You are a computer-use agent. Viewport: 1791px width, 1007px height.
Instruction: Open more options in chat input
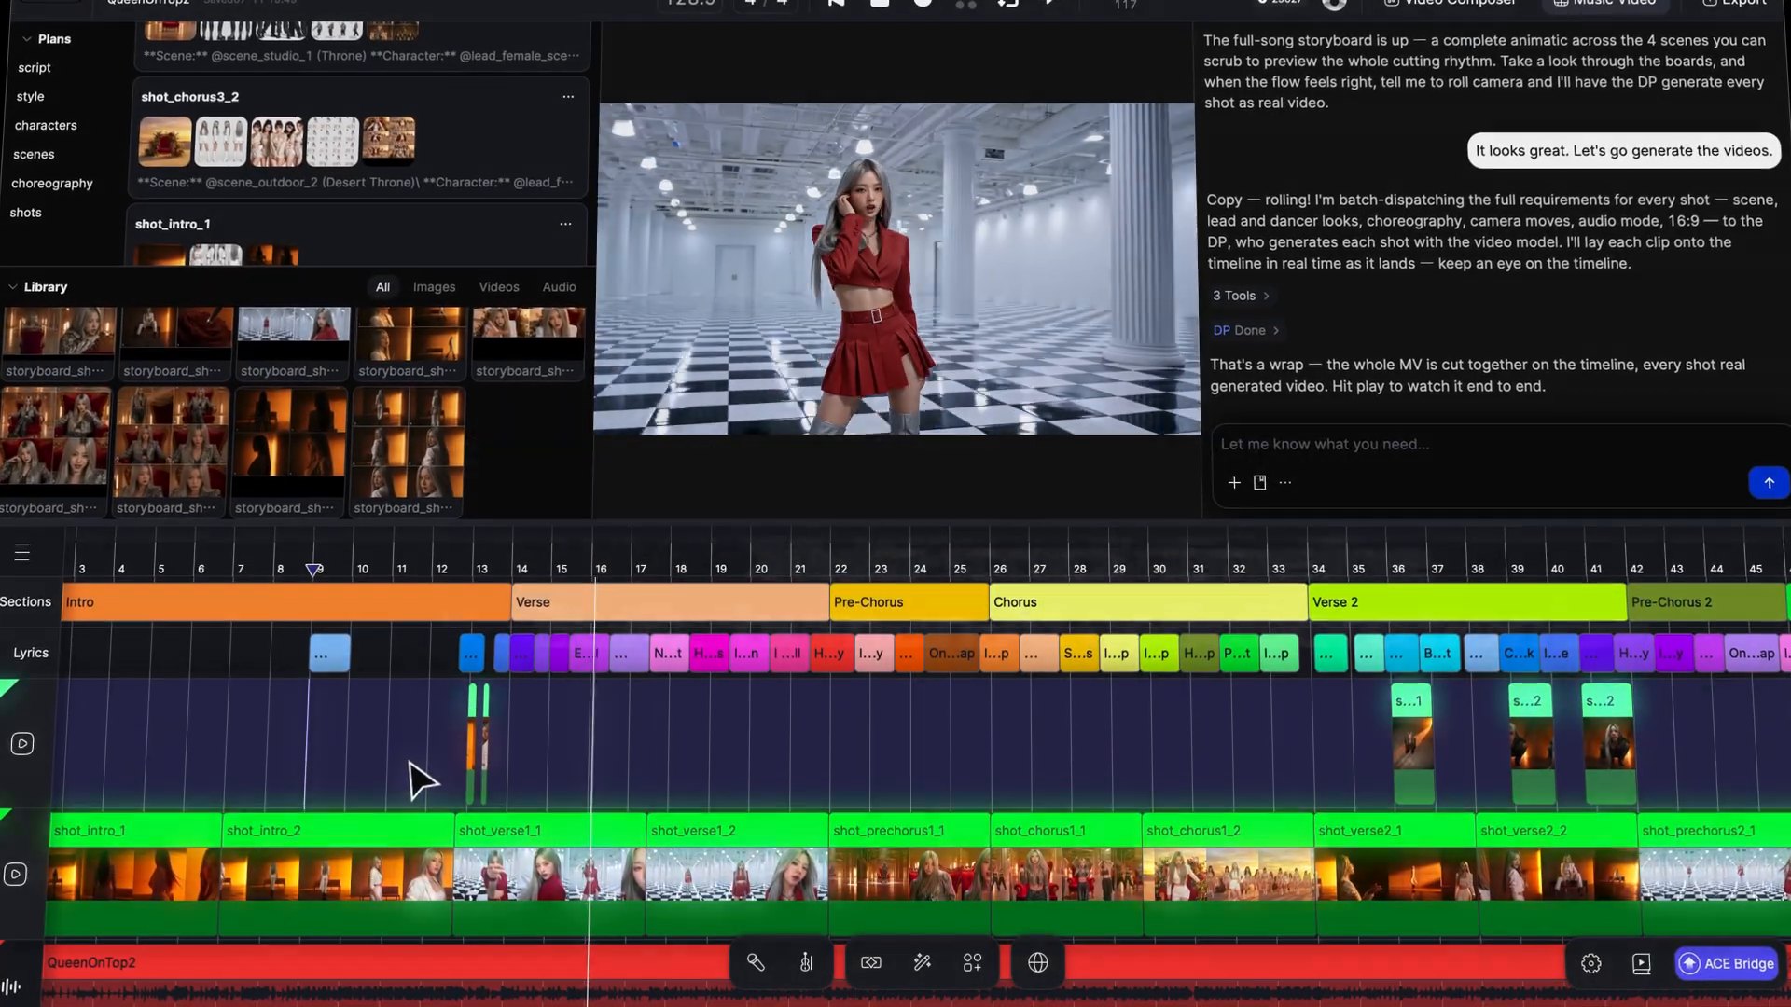[1285, 482]
